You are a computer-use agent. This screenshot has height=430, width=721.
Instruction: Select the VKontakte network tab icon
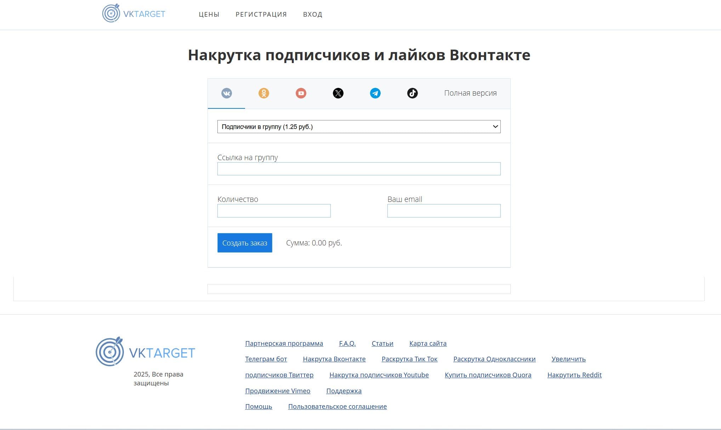click(x=227, y=93)
